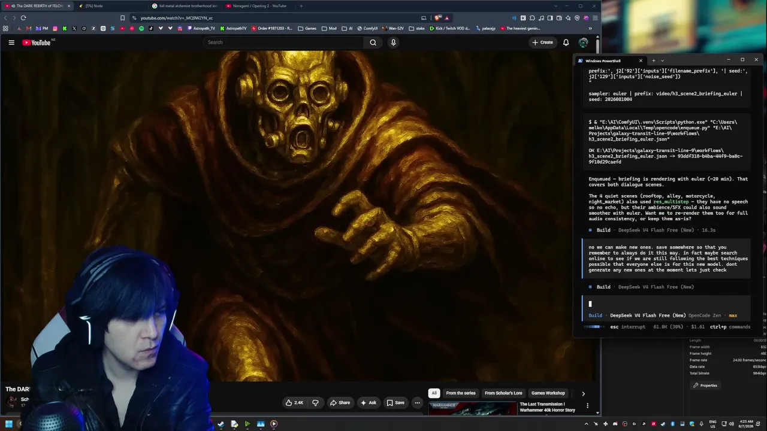The width and height of the screenshot is (767, 431).
Task: Reload the page in the browser
Action: [23, 18]
